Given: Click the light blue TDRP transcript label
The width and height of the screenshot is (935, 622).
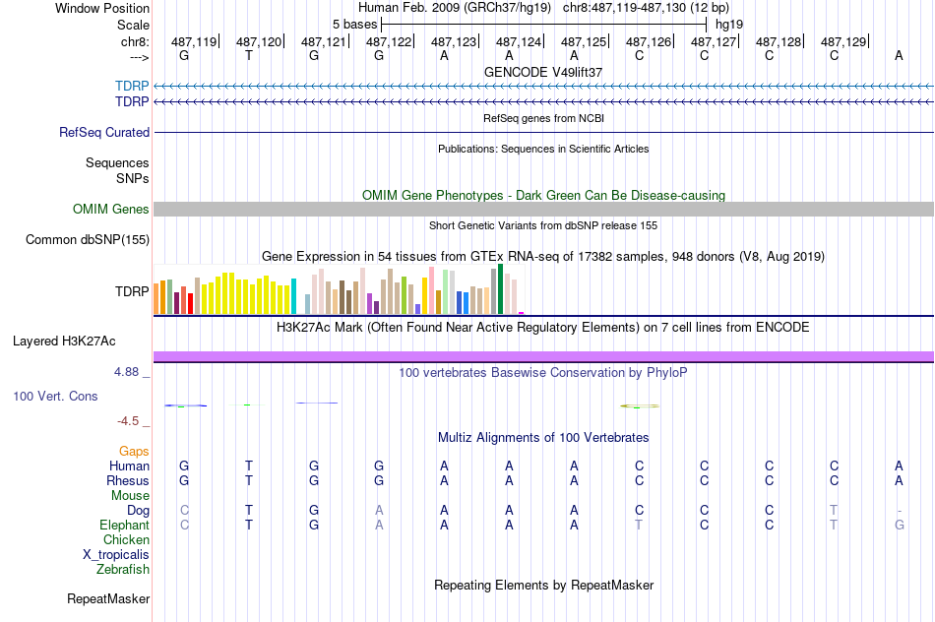Looking at the screenshot, I should (132, 86).
